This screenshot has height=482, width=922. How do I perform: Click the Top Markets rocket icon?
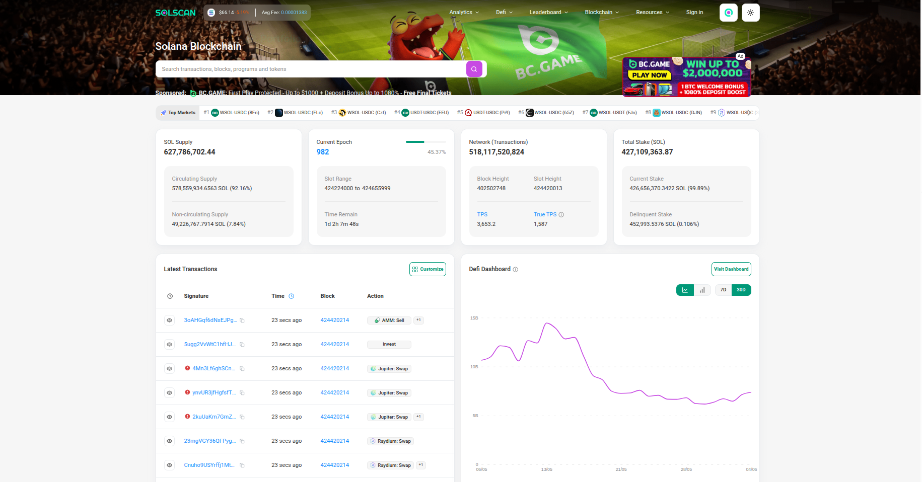163,113
